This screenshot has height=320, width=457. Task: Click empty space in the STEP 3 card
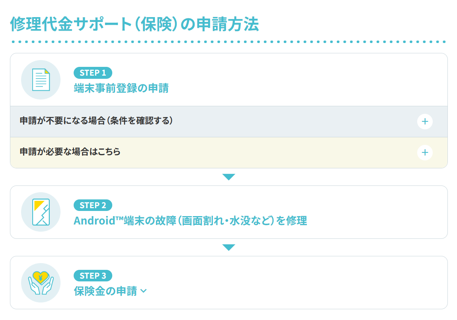tap(299, 283)
